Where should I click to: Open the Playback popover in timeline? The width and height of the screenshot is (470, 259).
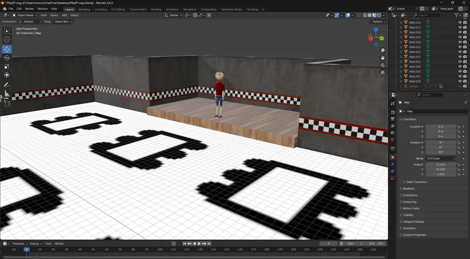pos(20,244)
